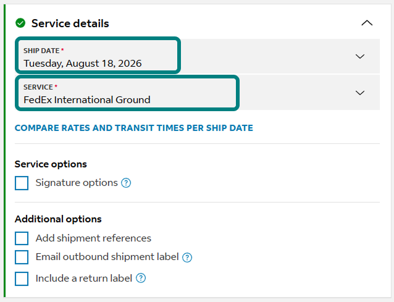This screenshot has width=394, height=302.
Task: Enable the Signature options checkbox
Action: [22, 183]
